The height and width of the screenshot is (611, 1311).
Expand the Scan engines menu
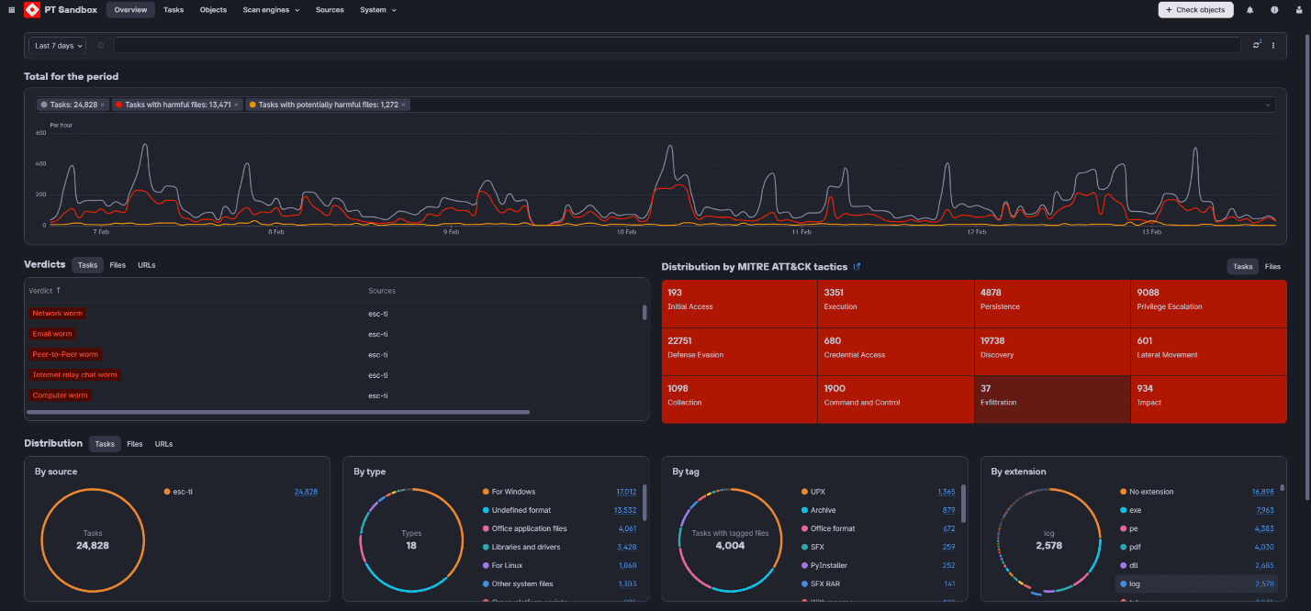pyautogui.click(x=271, y=10)
